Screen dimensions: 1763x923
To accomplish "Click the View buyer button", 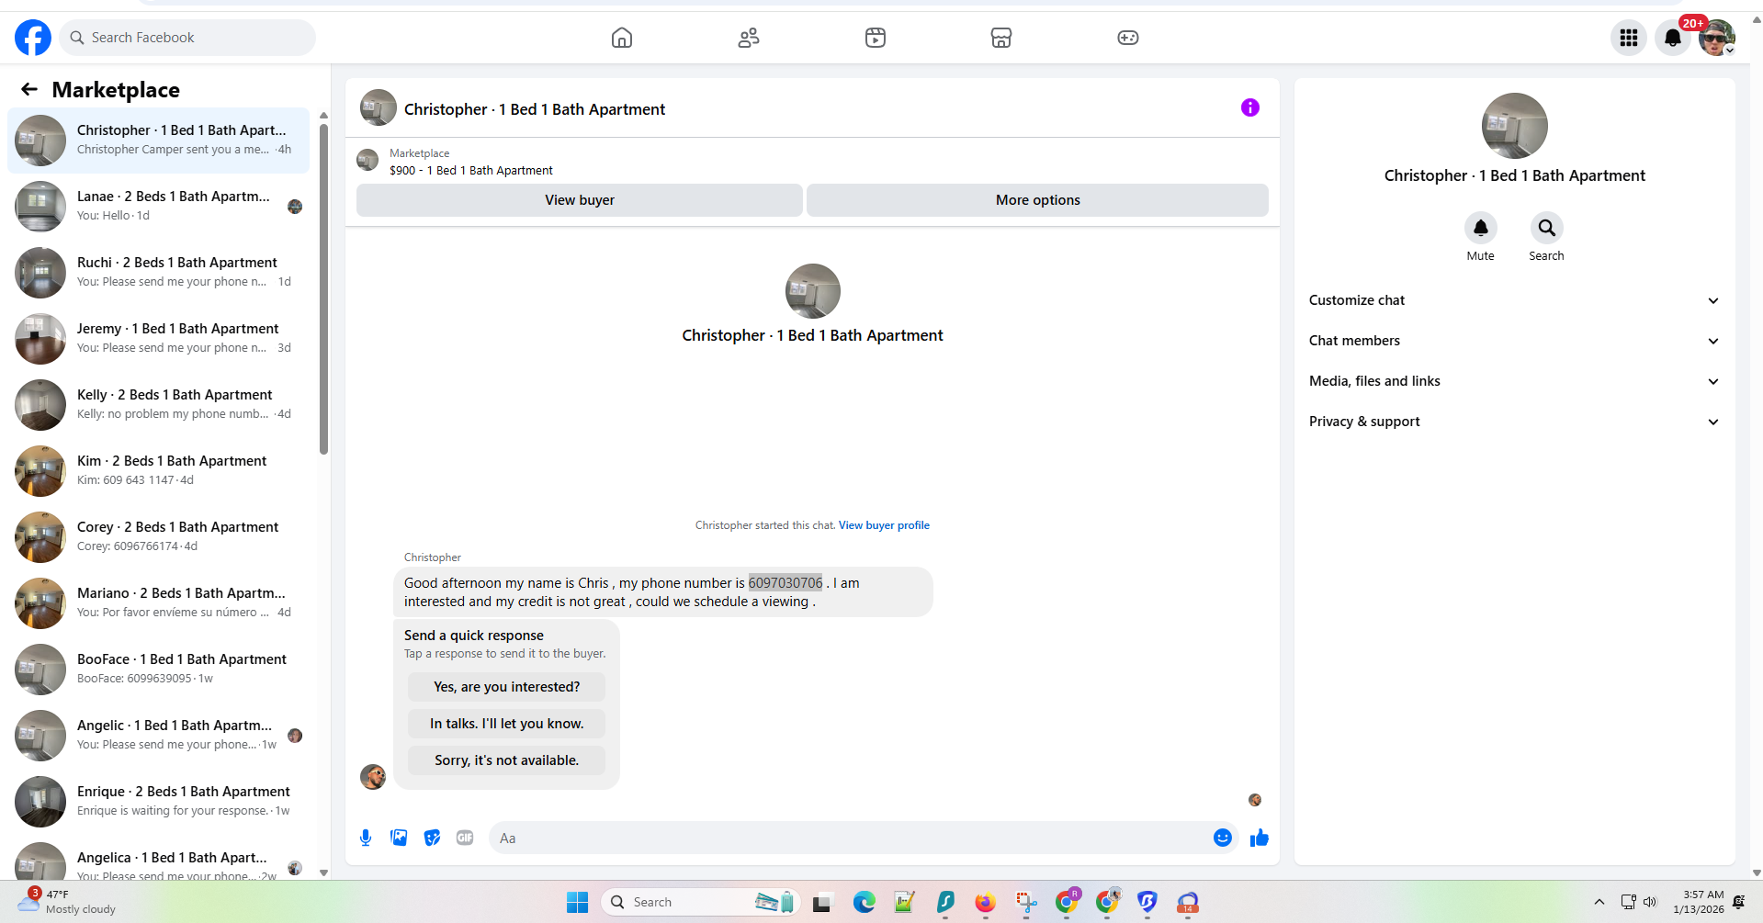I will 580,200.
